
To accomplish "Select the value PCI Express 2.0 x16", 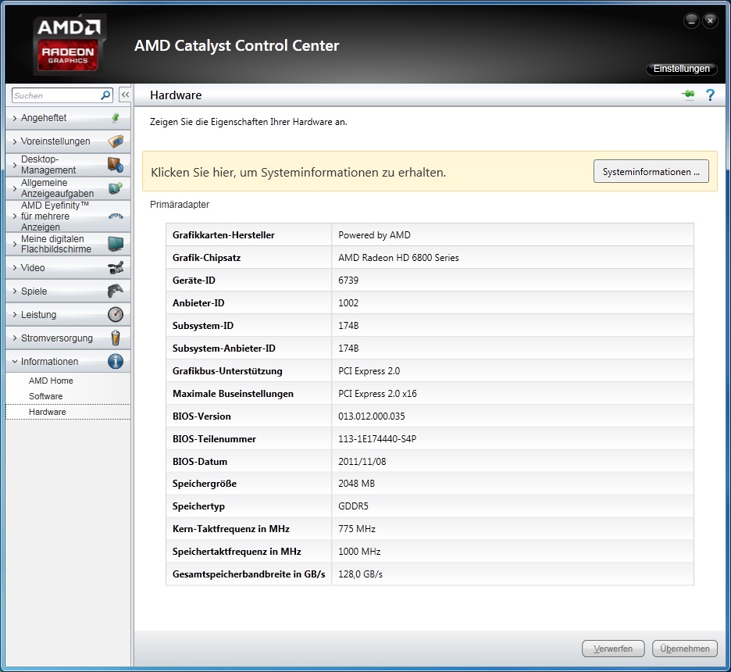I will pyautogui.click(x=377, y=394).
